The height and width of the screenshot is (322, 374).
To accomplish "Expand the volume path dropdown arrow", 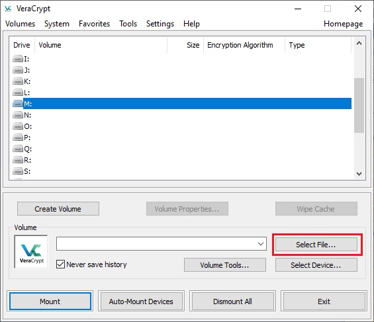I will coord(261,243).
